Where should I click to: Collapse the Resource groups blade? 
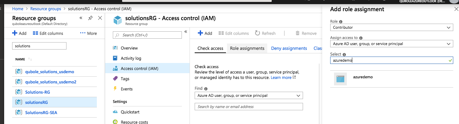click(x=81, y=18)
